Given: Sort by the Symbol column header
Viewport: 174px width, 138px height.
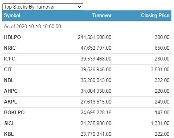Looking at the screenshot, I should click(12, 16).
